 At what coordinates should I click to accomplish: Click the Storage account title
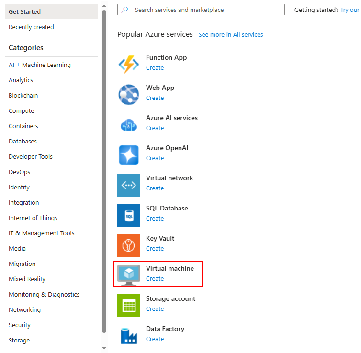click(170, 298)
